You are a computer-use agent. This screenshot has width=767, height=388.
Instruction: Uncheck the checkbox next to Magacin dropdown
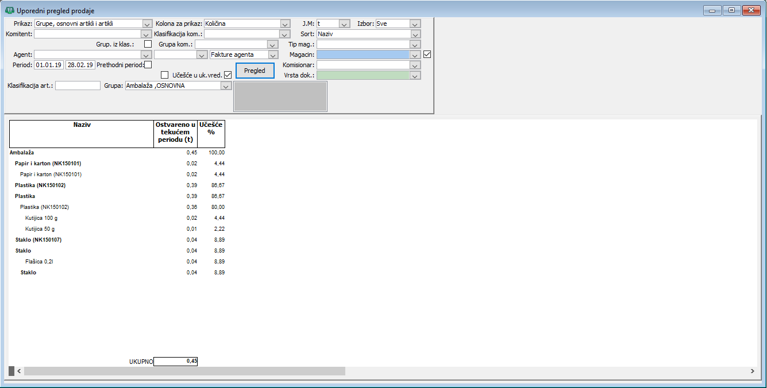coord(427,55)
